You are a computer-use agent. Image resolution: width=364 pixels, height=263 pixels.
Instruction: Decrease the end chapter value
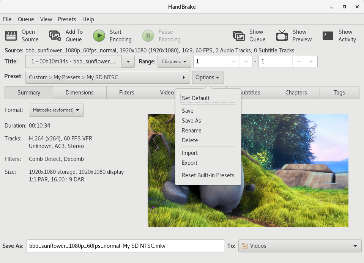pos(299,61)
